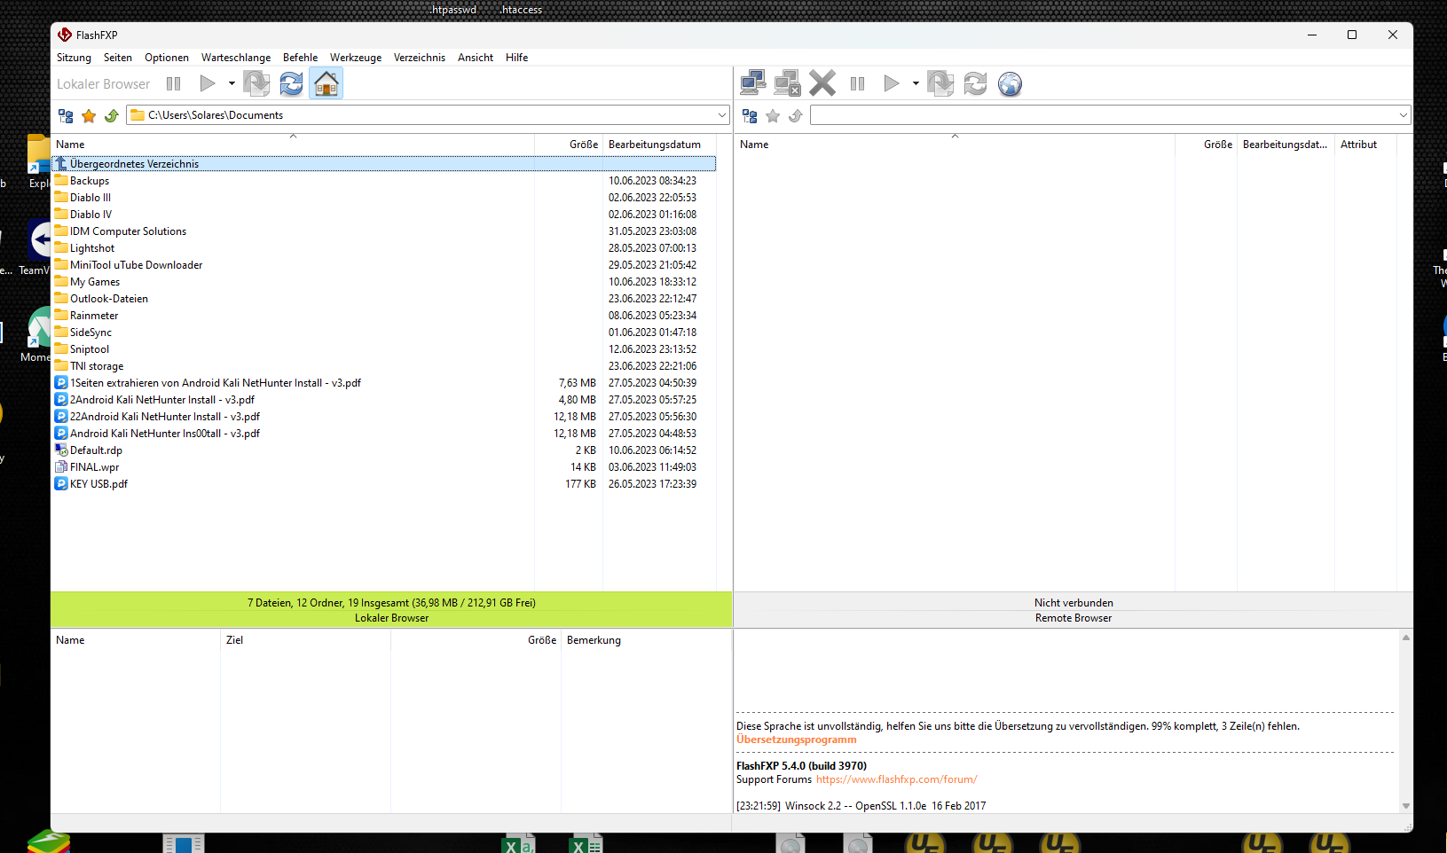Open the Hilfe menu

tap(516, 58)
